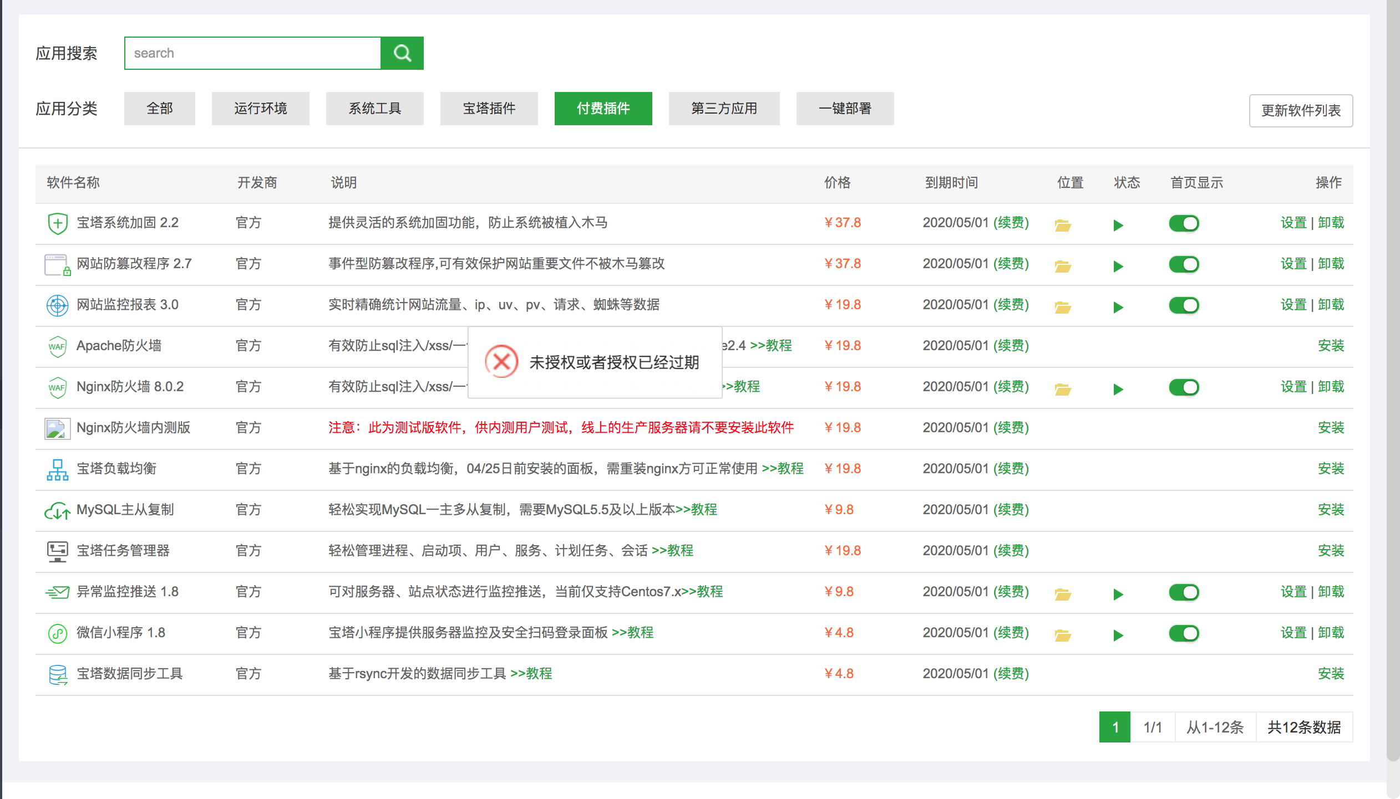1400x799 pixels.
Task: Click 设置 for 宝塔系统加固
Action: 1294,223
